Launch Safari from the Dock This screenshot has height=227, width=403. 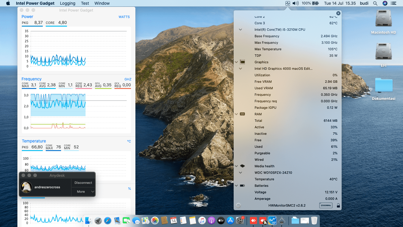pos(108,220)
